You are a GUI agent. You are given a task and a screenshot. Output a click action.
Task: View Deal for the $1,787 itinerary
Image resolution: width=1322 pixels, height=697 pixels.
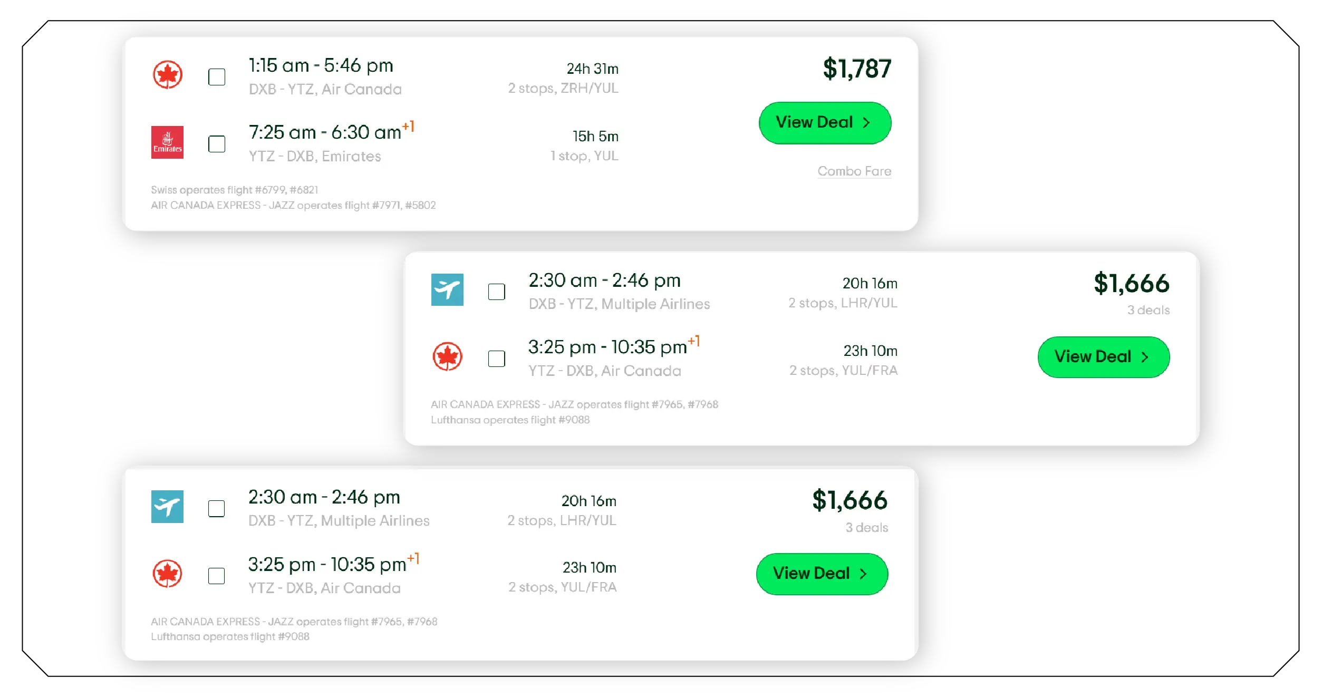point(824,122)
